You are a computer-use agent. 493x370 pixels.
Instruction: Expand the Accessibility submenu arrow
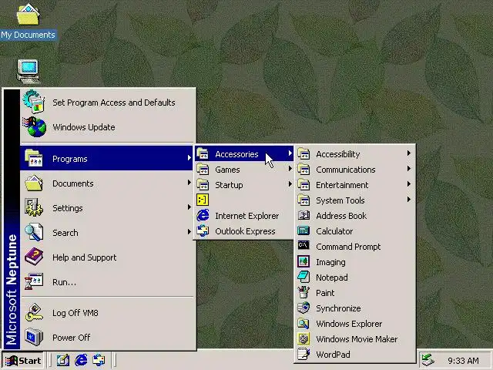click(x=409, y=153)
